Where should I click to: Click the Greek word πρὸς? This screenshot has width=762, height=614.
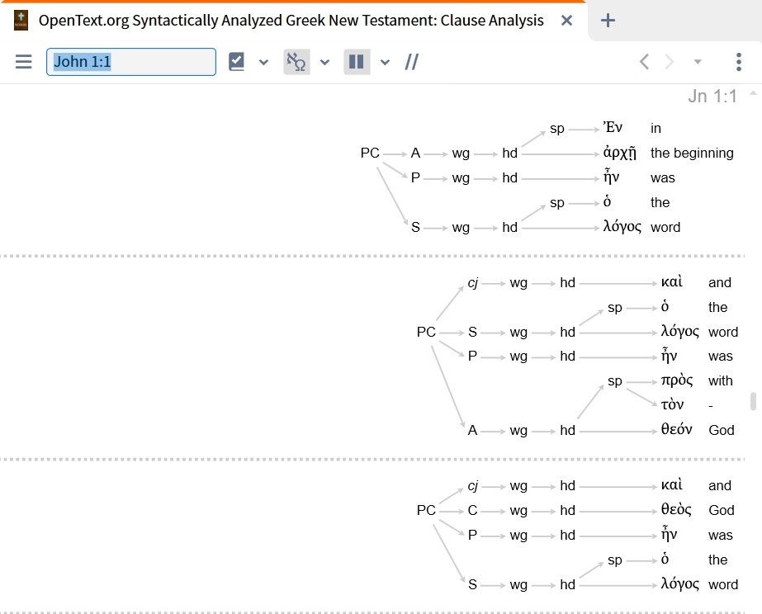pyautogui.click(x=677, y=380)
